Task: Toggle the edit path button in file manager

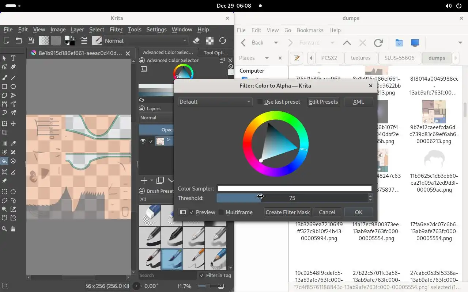Action: click(x=297, y=58)
